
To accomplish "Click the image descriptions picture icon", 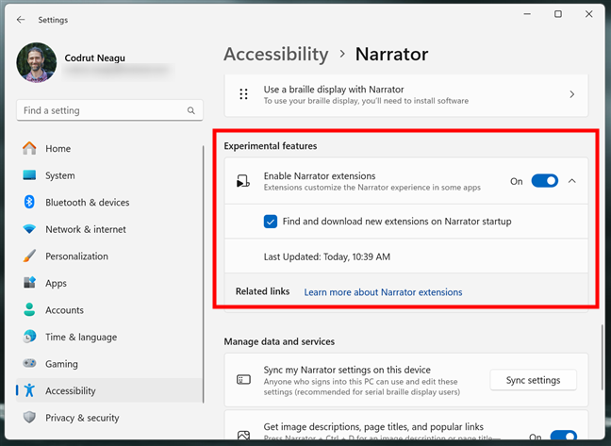I will coord(243,435).
